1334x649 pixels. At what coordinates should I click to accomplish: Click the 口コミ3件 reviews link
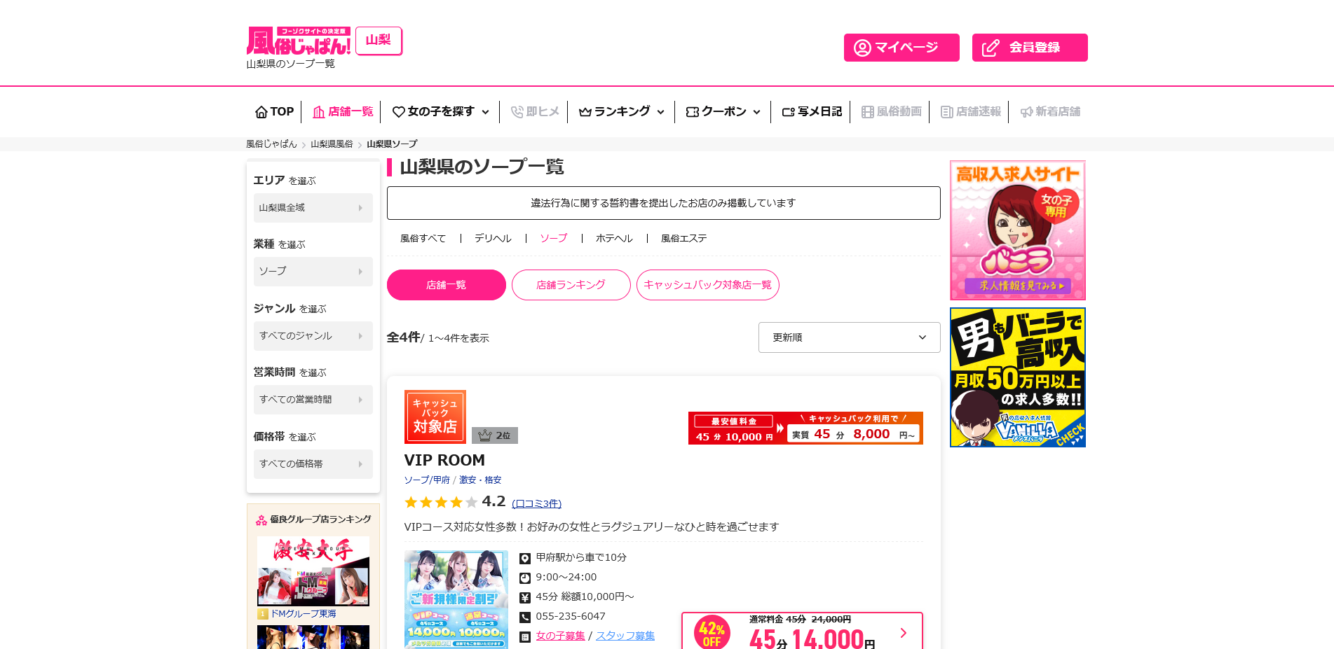click(536, 503)
